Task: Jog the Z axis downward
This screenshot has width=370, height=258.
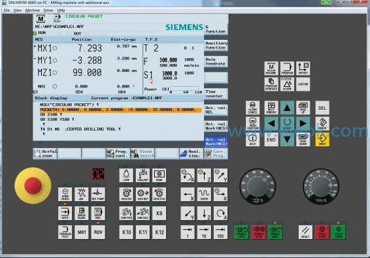Action: (x=204, y=213)
